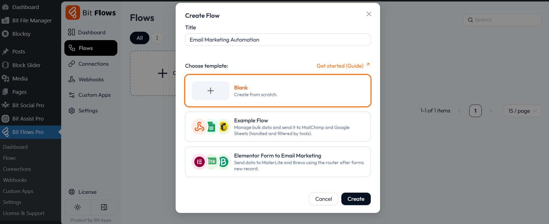Open the three-dot filter options menu
Screen dimensions: 549x224
coord(157,38)
